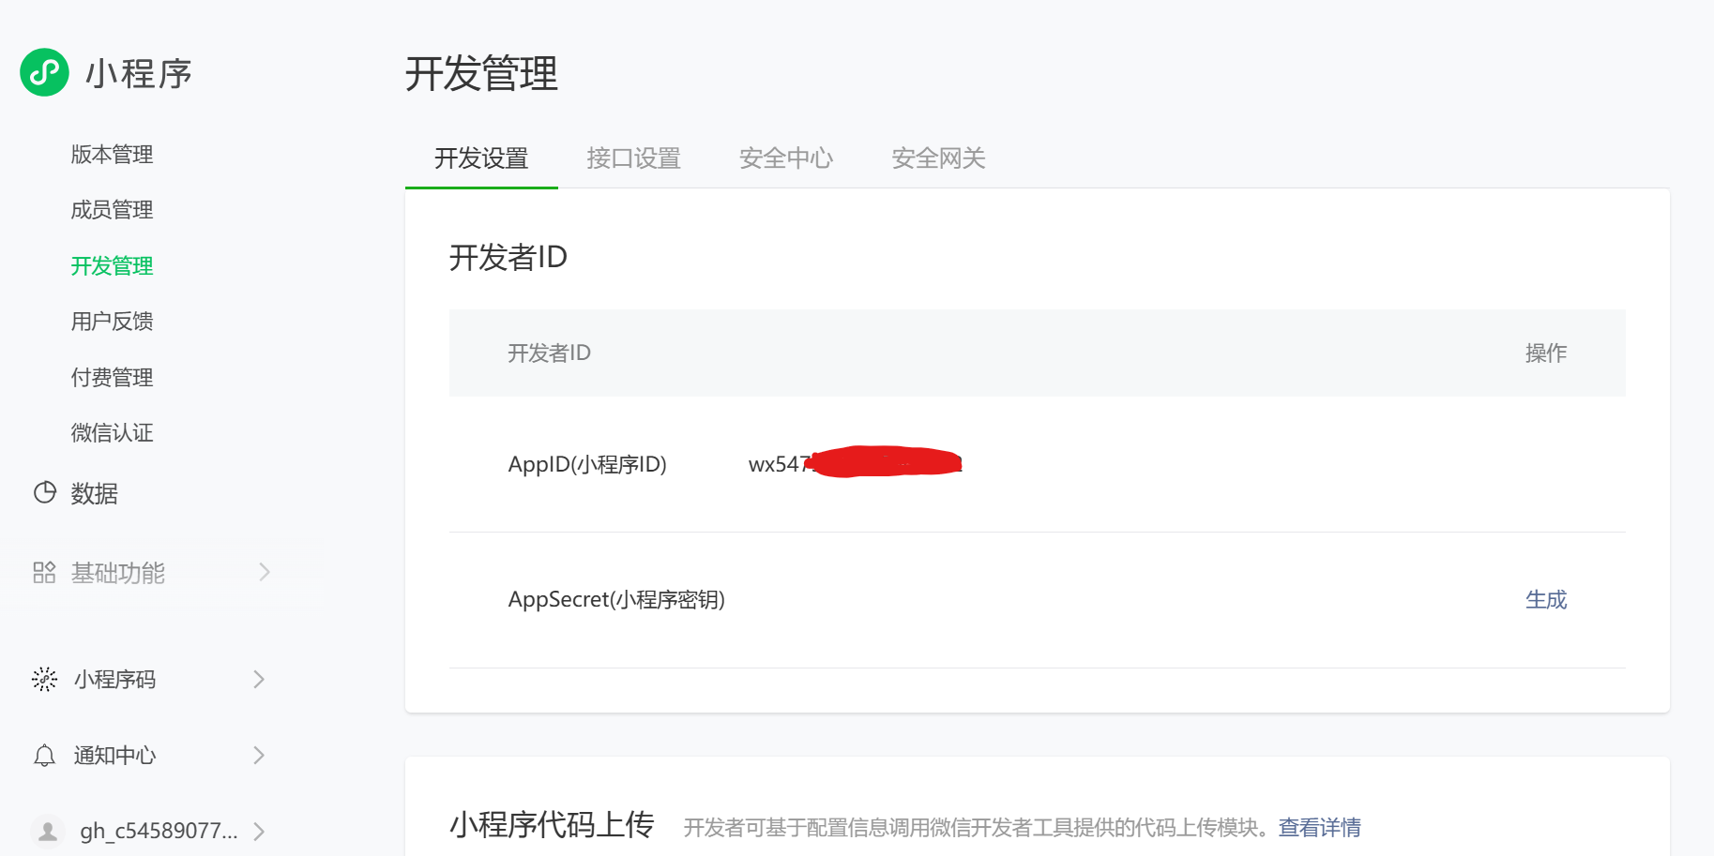Switch to the 安全中心 tab
This screenshot has height=856, width=1714.
pyautogui.click(x=785, y=158)
